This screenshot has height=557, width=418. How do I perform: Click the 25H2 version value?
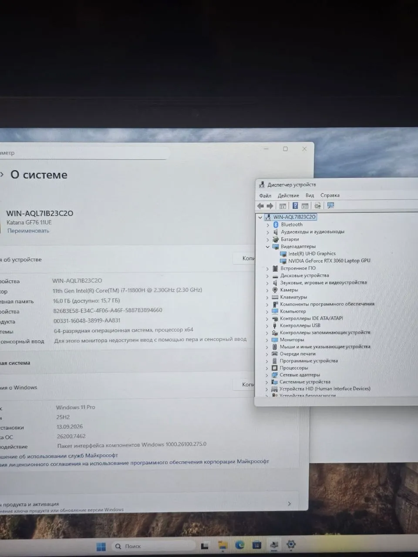pyautogui.click(x=63, y=417)
